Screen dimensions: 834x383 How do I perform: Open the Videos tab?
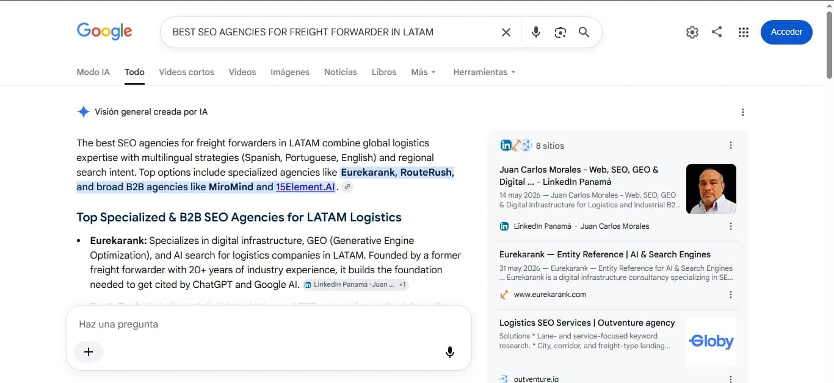(x=242, y=72)
